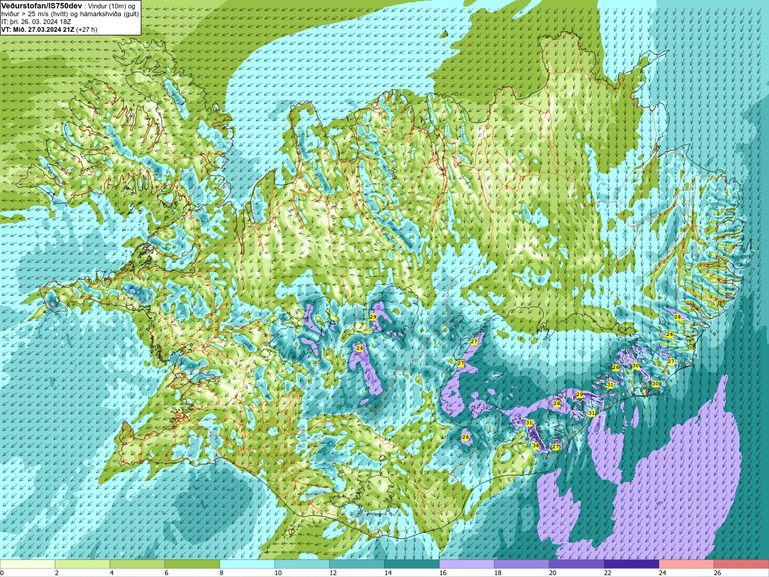Click the 0–2 m/s pale yellow legend swatch

coord(28,564)
